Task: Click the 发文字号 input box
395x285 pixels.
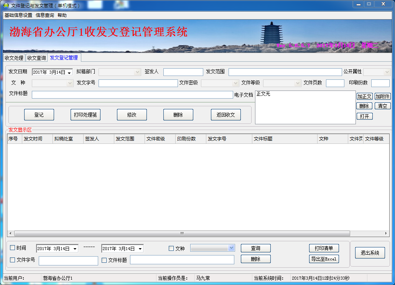Action: click(x=138, y=83)
